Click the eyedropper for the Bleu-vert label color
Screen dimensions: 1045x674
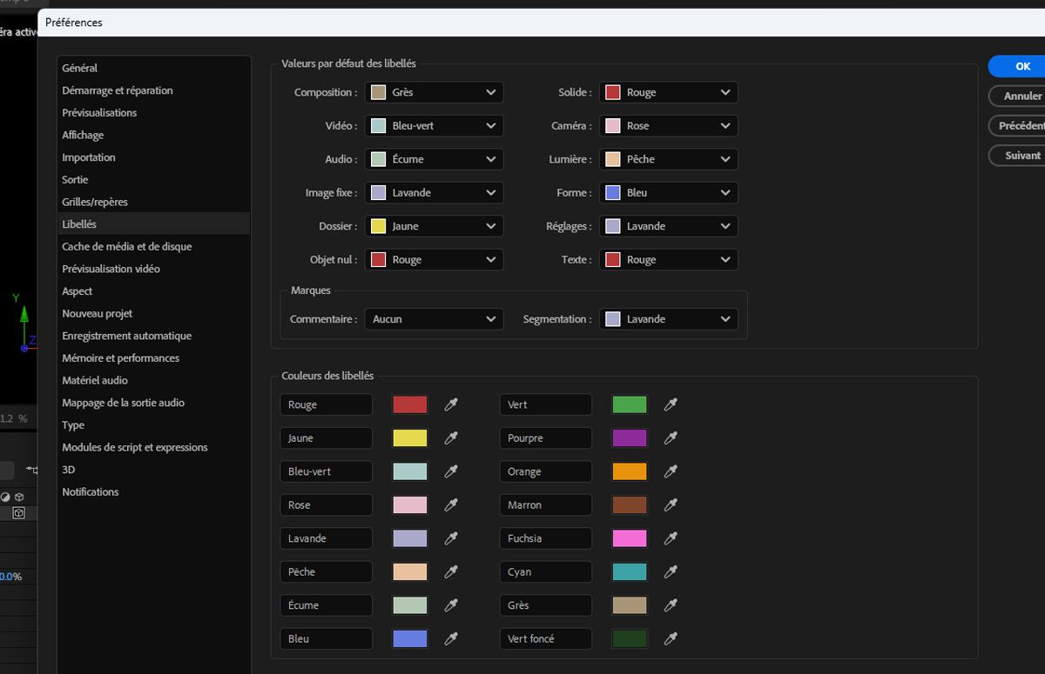coord(451,471)
